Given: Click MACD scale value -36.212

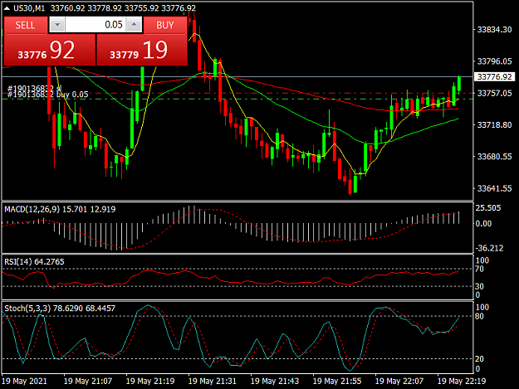Looking at the screenshot, I should click(489, 248).
